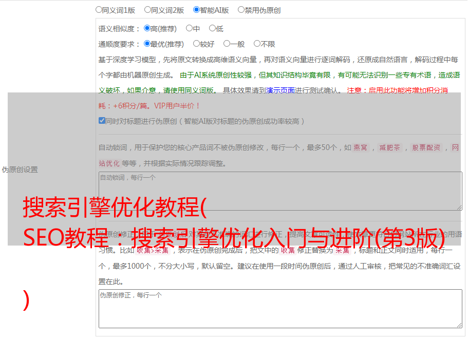This screenshot has width=468, height=338.
Task: Select the 同义词1版 radio option
Action: click(x=99, y=10)
